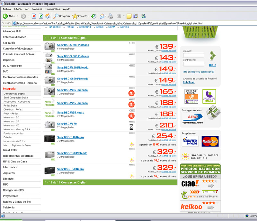Click 'gastos de envío' link under €139 price
This screenshot has width=257, height=221.
coord(169,51)
